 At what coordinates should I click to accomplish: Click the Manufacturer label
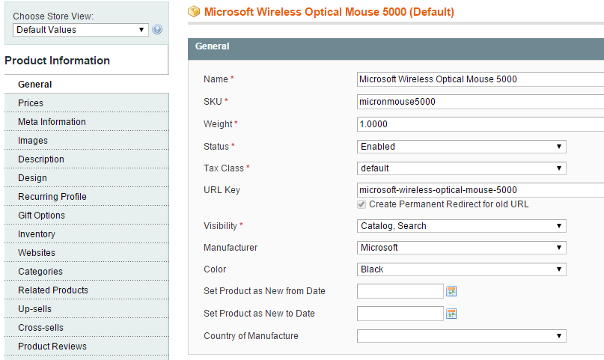point(231,248)
